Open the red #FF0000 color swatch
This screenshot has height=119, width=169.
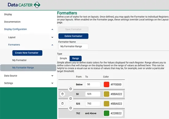point(107,84)
